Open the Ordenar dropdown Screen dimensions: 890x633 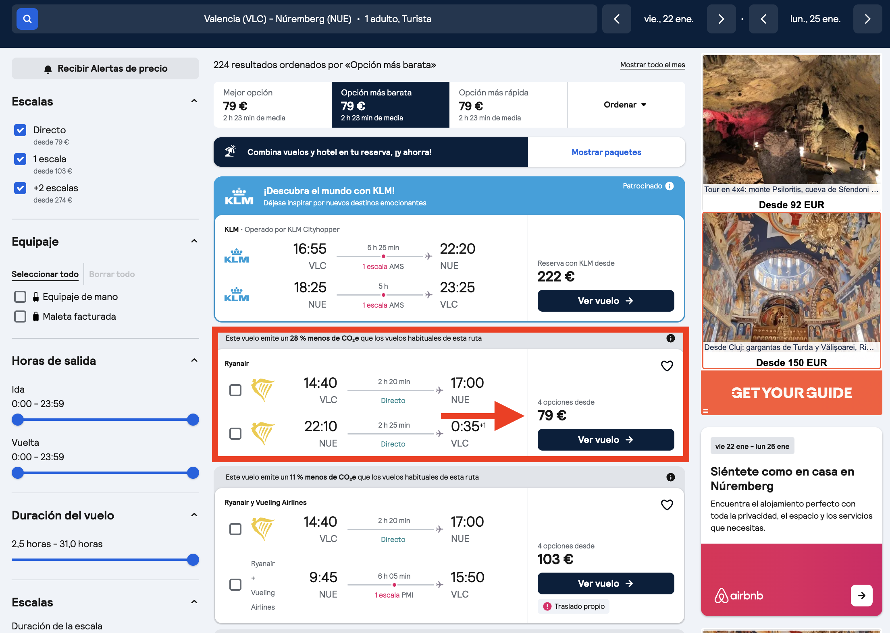[x=626, y=105]
